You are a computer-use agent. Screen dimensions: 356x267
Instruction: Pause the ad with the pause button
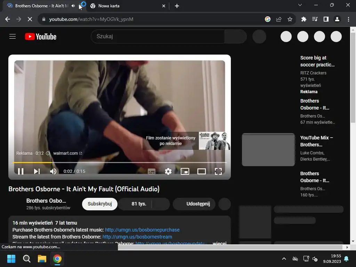21,171
